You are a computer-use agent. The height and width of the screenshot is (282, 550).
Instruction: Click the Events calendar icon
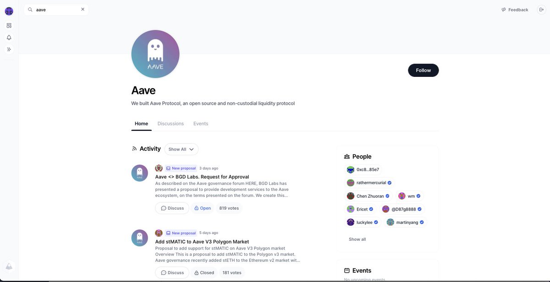click(x=347, y=271)
